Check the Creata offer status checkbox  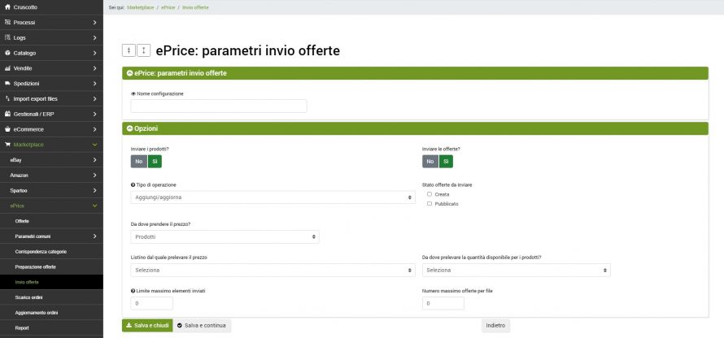point(429,194)
